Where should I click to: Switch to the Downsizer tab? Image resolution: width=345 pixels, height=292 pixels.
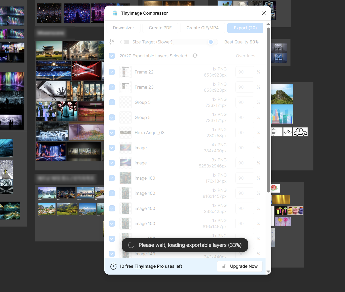[x=124, y=28]
